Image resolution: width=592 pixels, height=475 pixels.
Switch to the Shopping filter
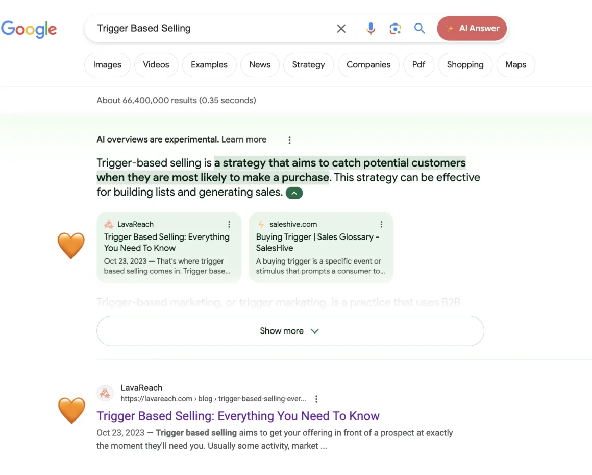tap(465, 64)
